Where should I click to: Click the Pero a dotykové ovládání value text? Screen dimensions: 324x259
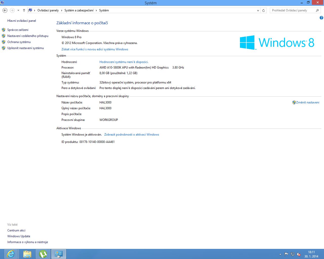147,88
